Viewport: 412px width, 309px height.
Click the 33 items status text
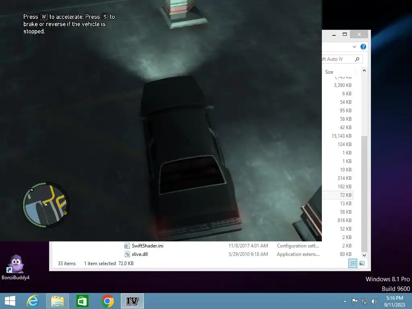tap(67, 263)
